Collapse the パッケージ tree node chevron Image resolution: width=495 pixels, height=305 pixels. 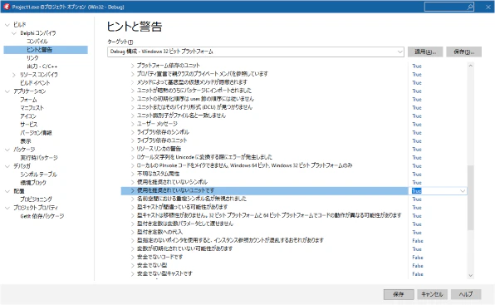click(x=7, y=150)
